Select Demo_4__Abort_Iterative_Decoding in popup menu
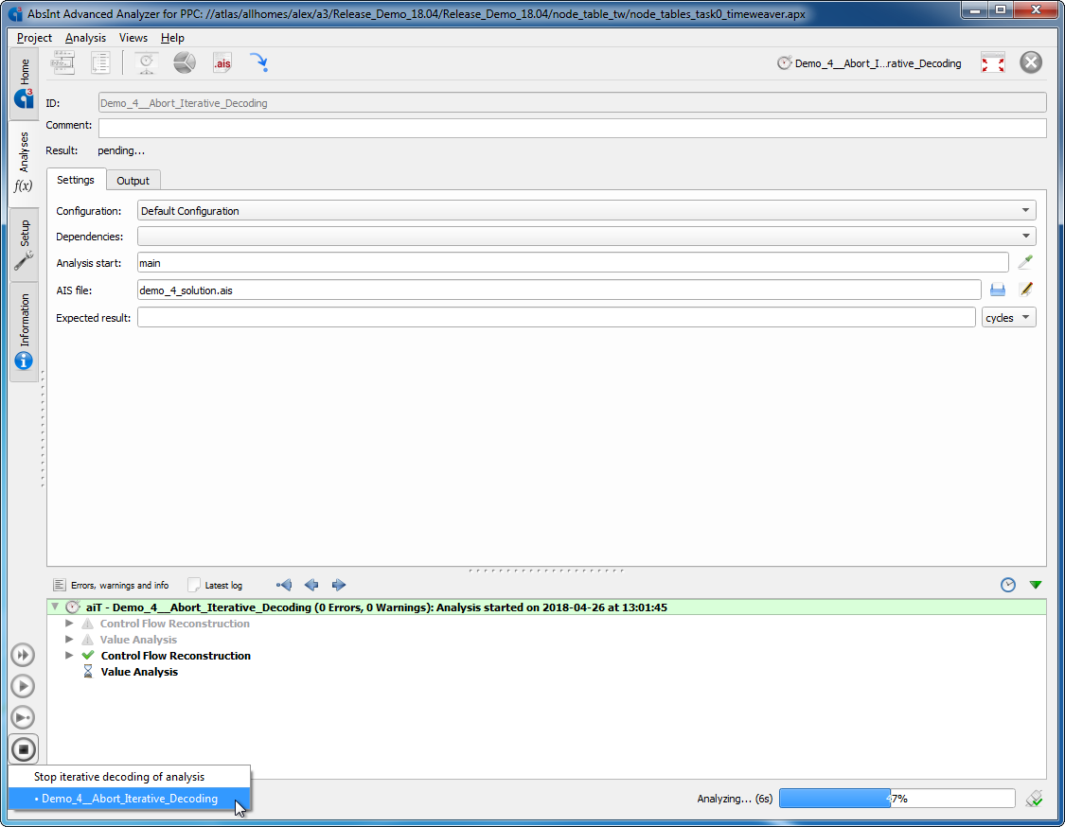1065x827 pixels. pos(129,799)
